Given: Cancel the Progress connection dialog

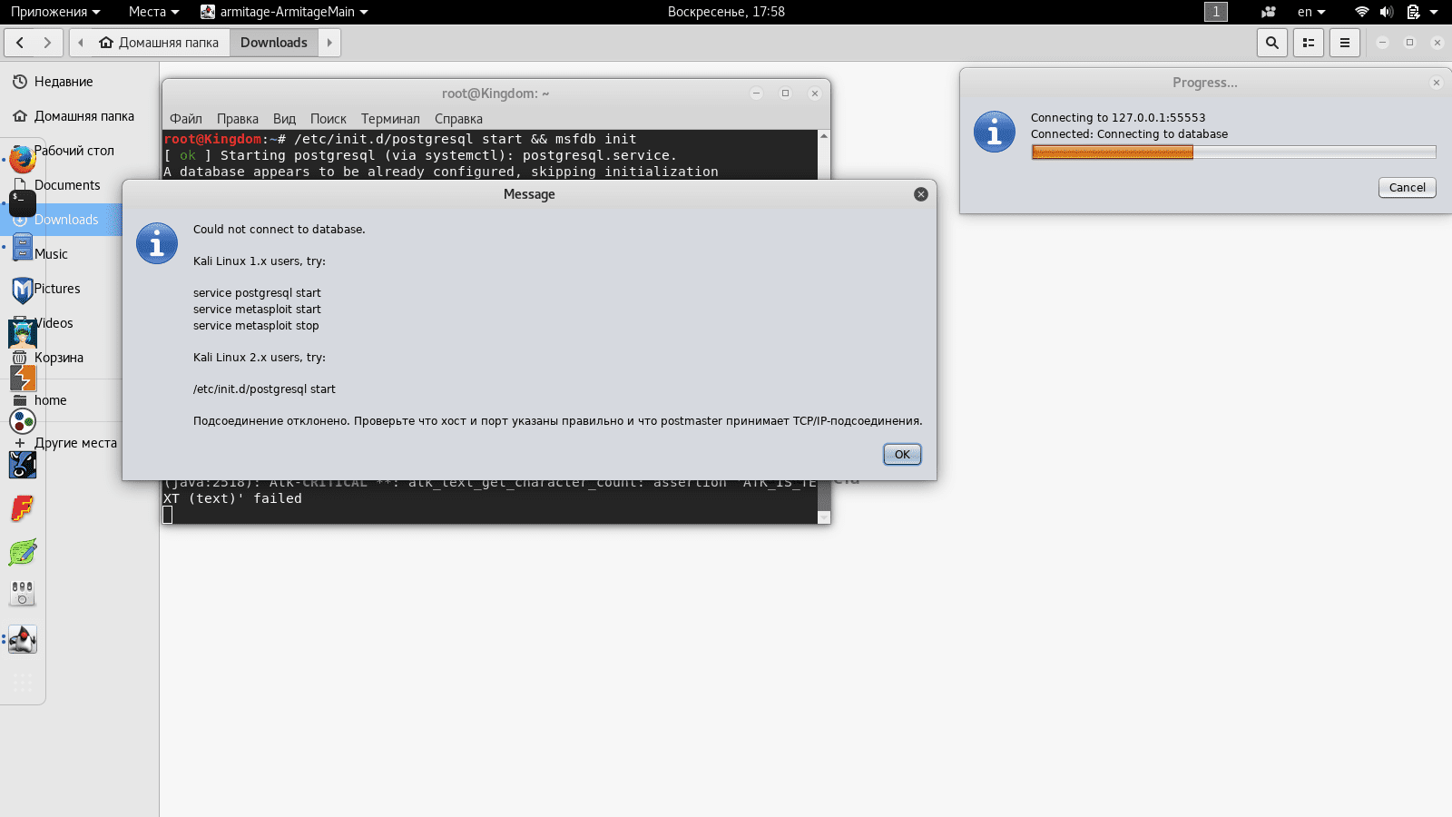Looking at the screenshot, I should tap(1408, 187).
